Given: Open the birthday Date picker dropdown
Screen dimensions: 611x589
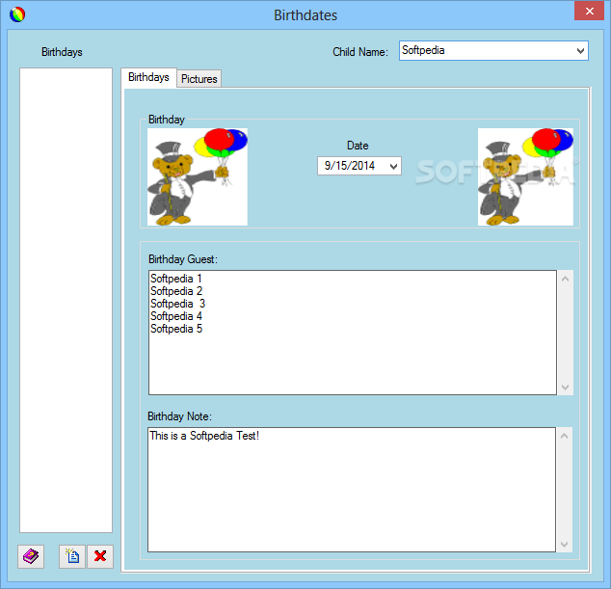Looking at the screenshot, I should (393, 166).
